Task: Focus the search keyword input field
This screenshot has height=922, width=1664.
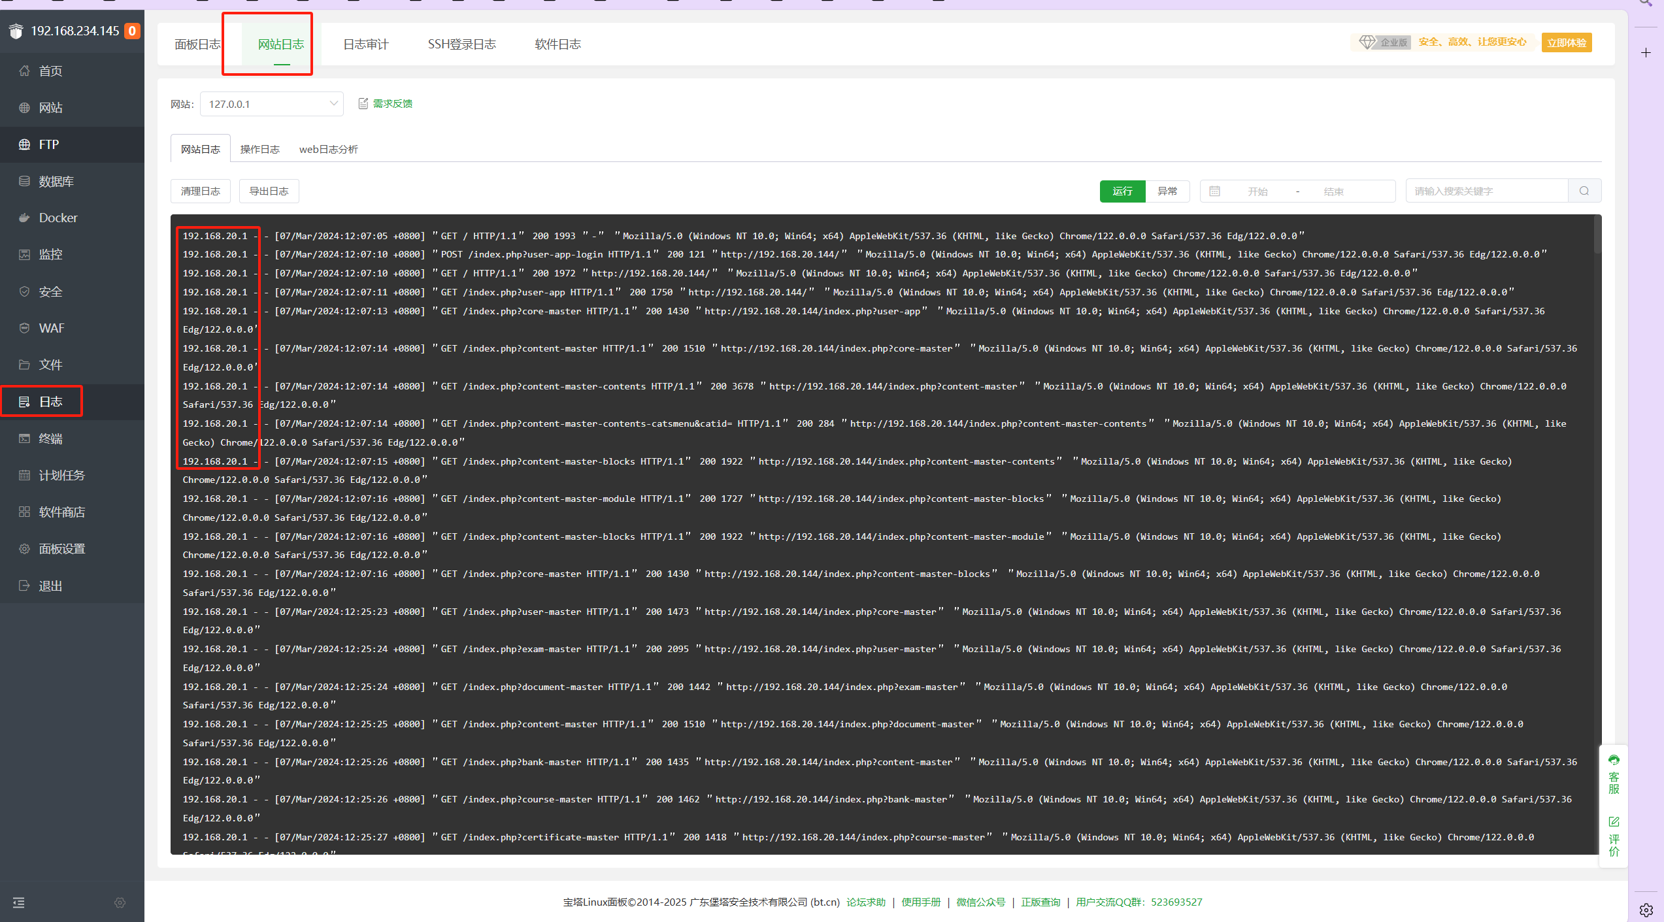Action: point(1486,191)
